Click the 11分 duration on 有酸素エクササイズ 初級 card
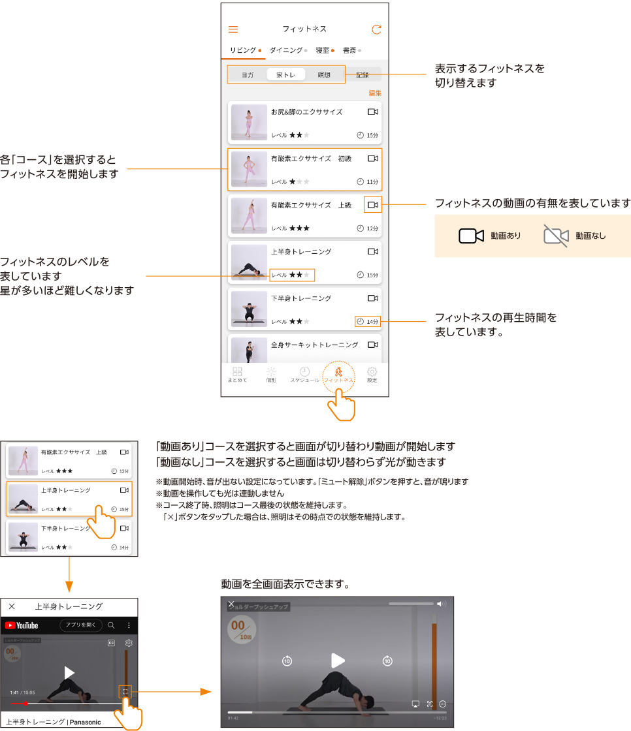 pos(372,182)
